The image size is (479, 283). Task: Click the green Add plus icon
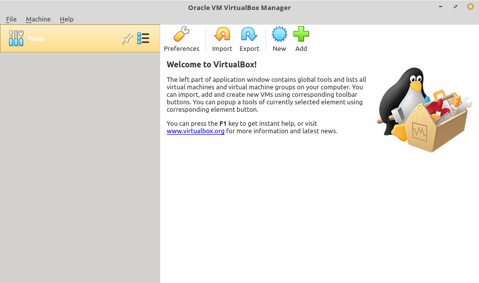(301, 34)
